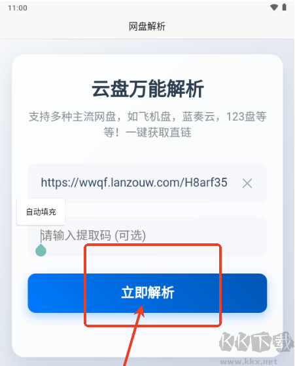The width and height of the screenshot is (295, 366).
Task: Open the www.kkx.net watermark link
Action: point(249,362)
